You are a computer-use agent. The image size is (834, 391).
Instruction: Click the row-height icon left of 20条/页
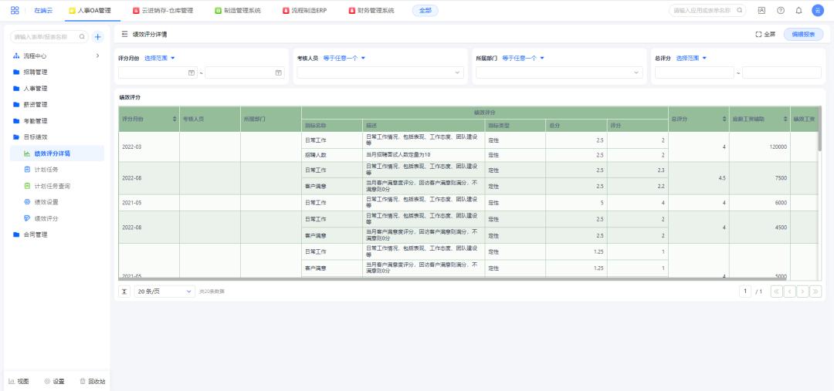click(124, 291)
